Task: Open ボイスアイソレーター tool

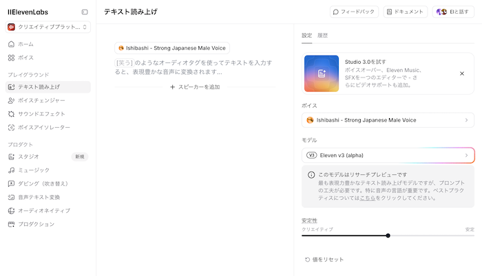Action: [45, 128]
